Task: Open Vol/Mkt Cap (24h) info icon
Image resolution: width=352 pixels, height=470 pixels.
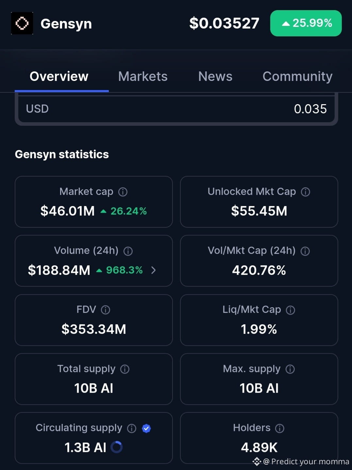Action: [x=305, y=251]
